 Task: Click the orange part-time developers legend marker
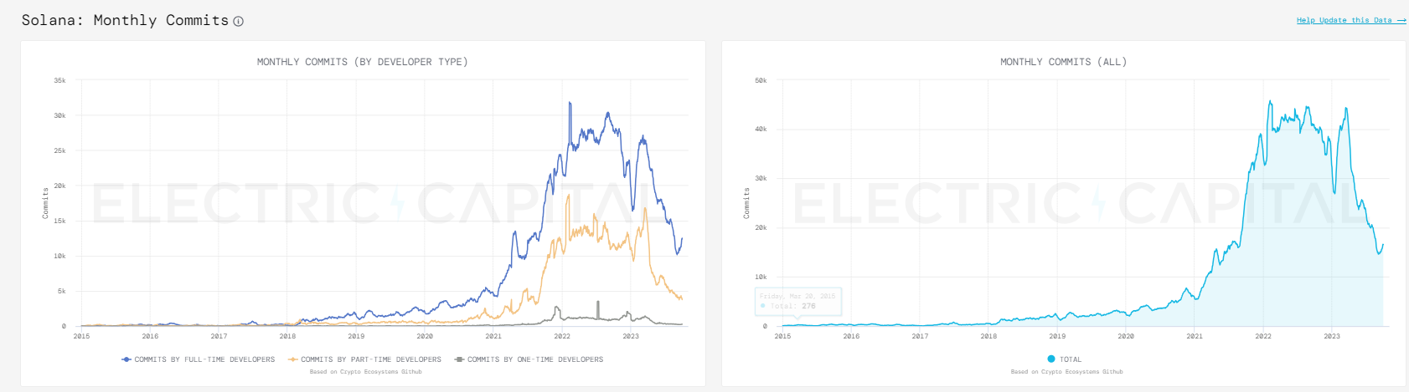pyautogui.click(x=293, y=359)
